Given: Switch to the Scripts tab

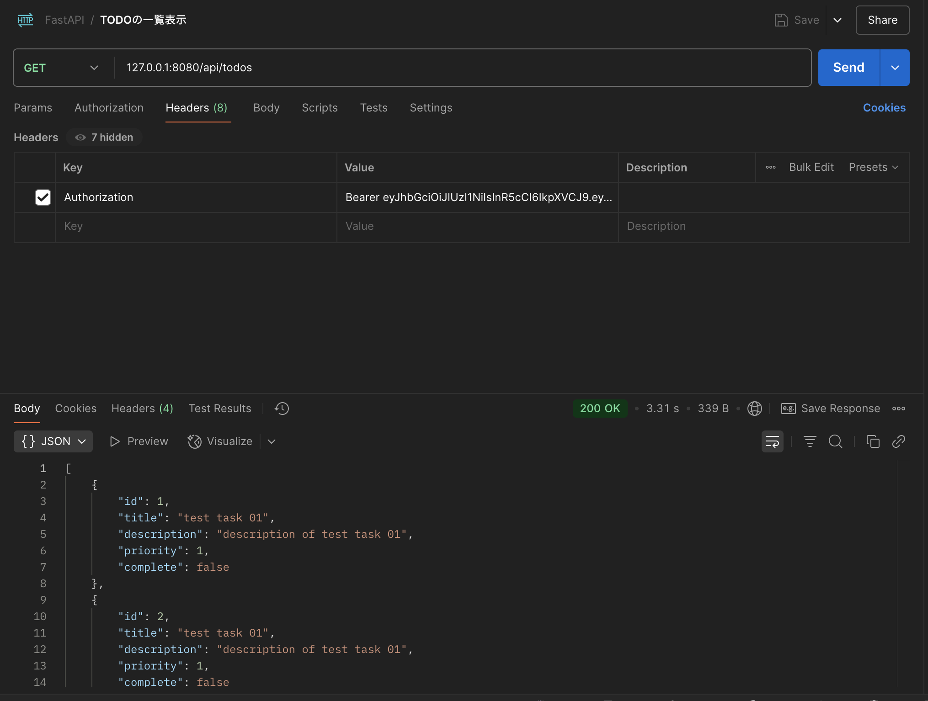Looking at the screenshot, I should pos(320,108).
